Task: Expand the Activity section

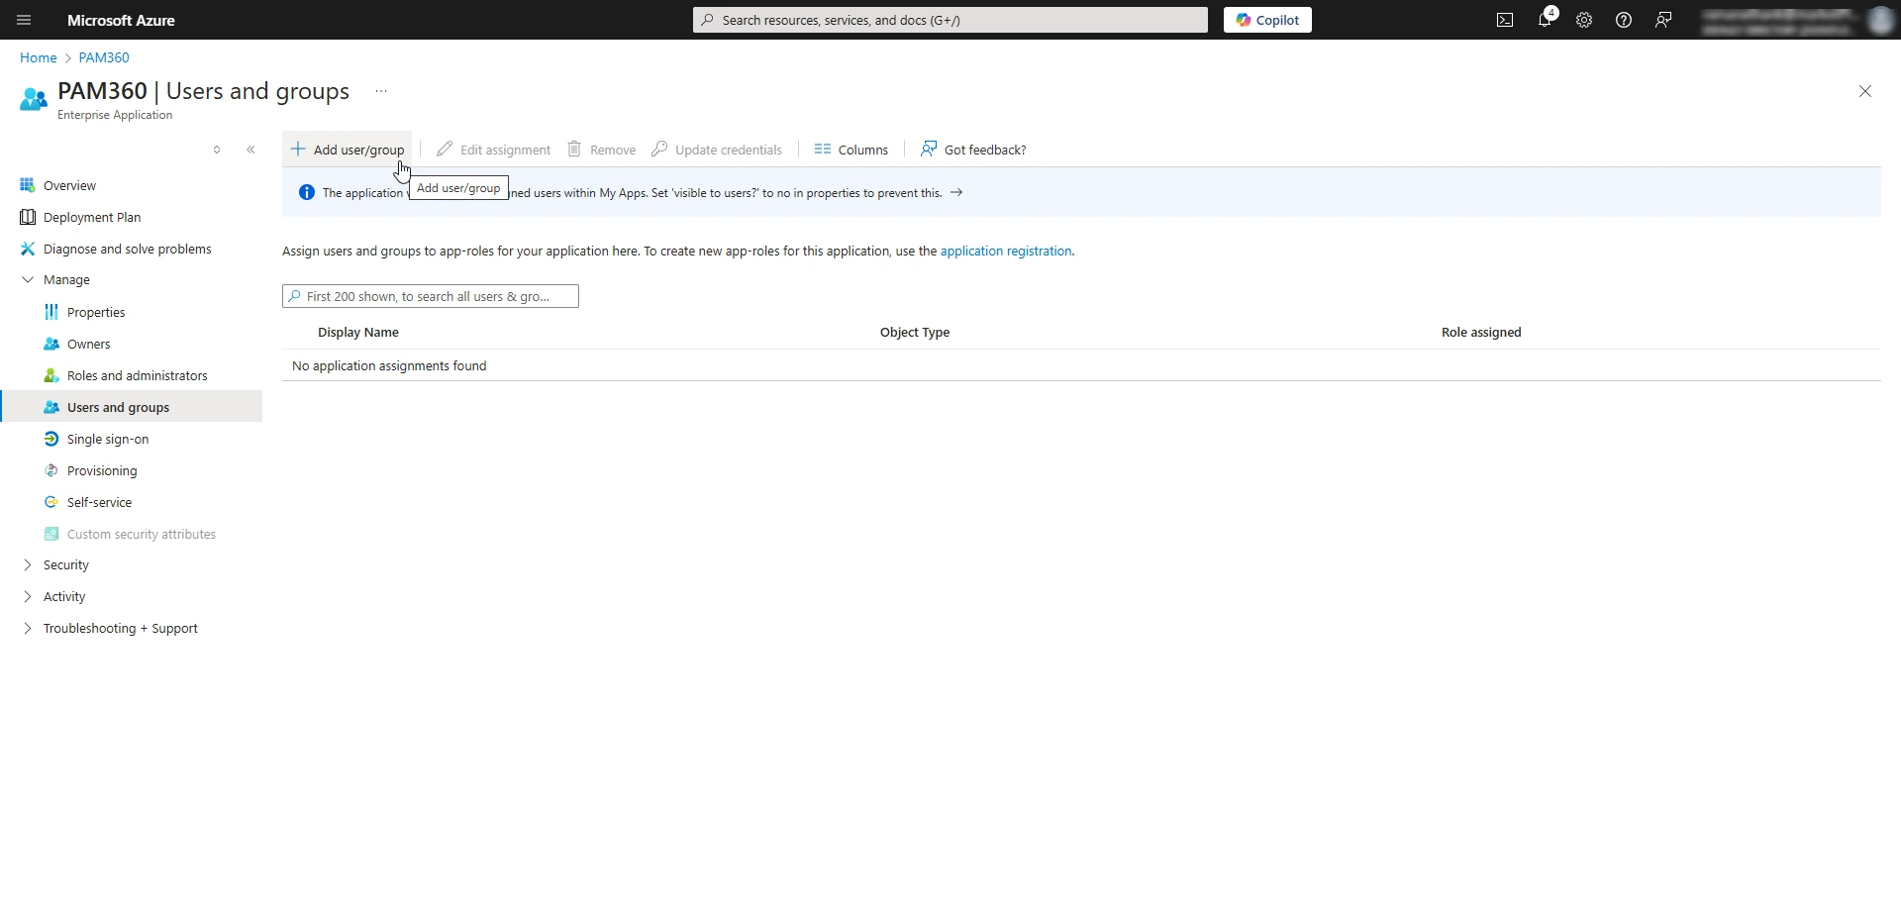Action: (64, 596)
